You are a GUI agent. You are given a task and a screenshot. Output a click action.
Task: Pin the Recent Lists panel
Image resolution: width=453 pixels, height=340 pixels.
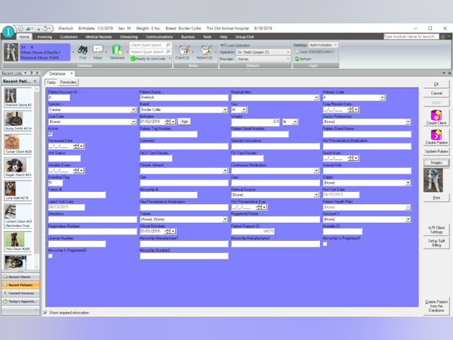(x=32, y=73)
